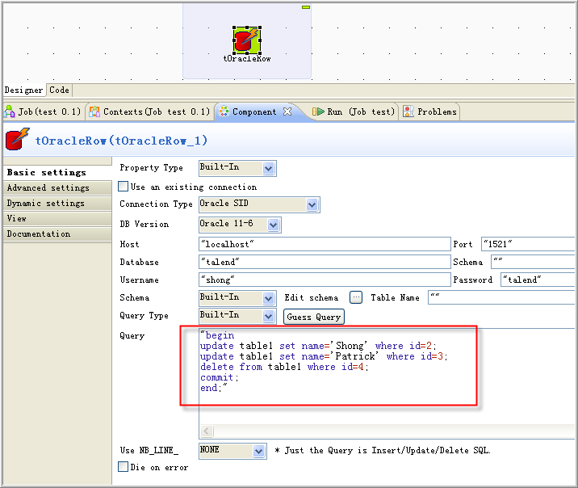
Task: Open the Documentation section
Action: (57, 233)
